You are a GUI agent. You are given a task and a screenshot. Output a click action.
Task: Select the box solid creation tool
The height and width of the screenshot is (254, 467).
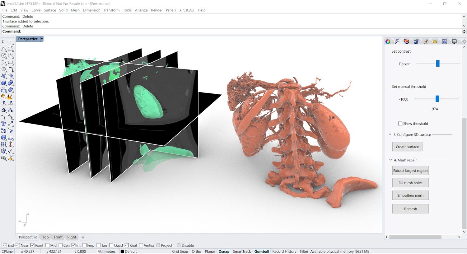pos(4,83)
